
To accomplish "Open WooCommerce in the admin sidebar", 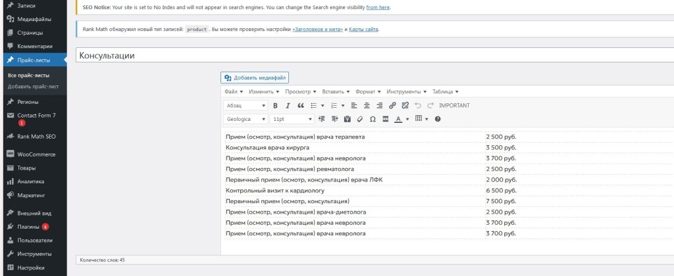I will 36,154.
